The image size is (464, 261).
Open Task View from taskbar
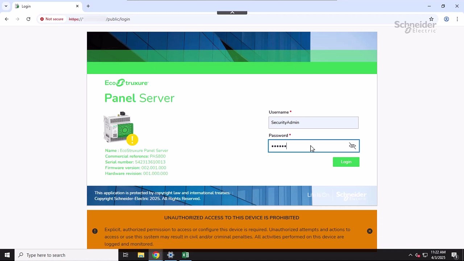pyautogui.click(x=125, y=255)
